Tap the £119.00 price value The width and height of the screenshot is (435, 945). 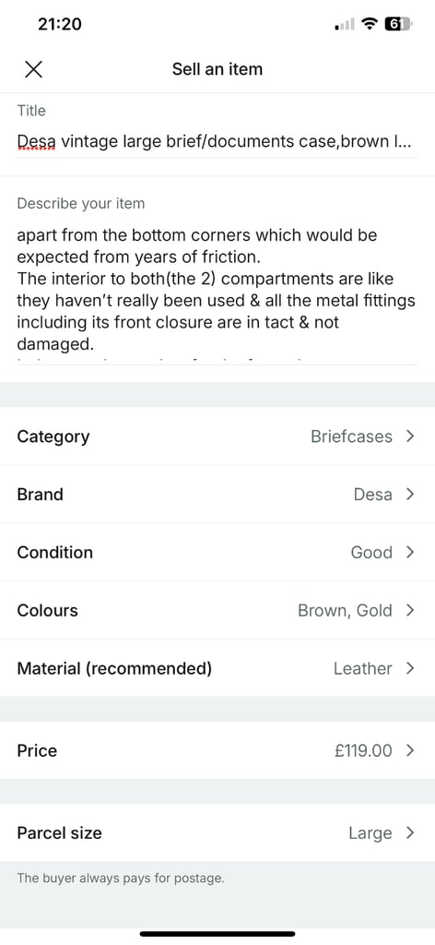point(363,750)
